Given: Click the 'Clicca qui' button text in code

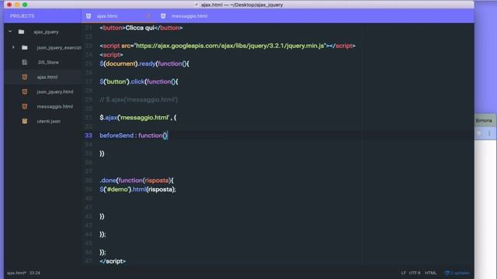Looking at the screenshot, I should coord(140,28).
